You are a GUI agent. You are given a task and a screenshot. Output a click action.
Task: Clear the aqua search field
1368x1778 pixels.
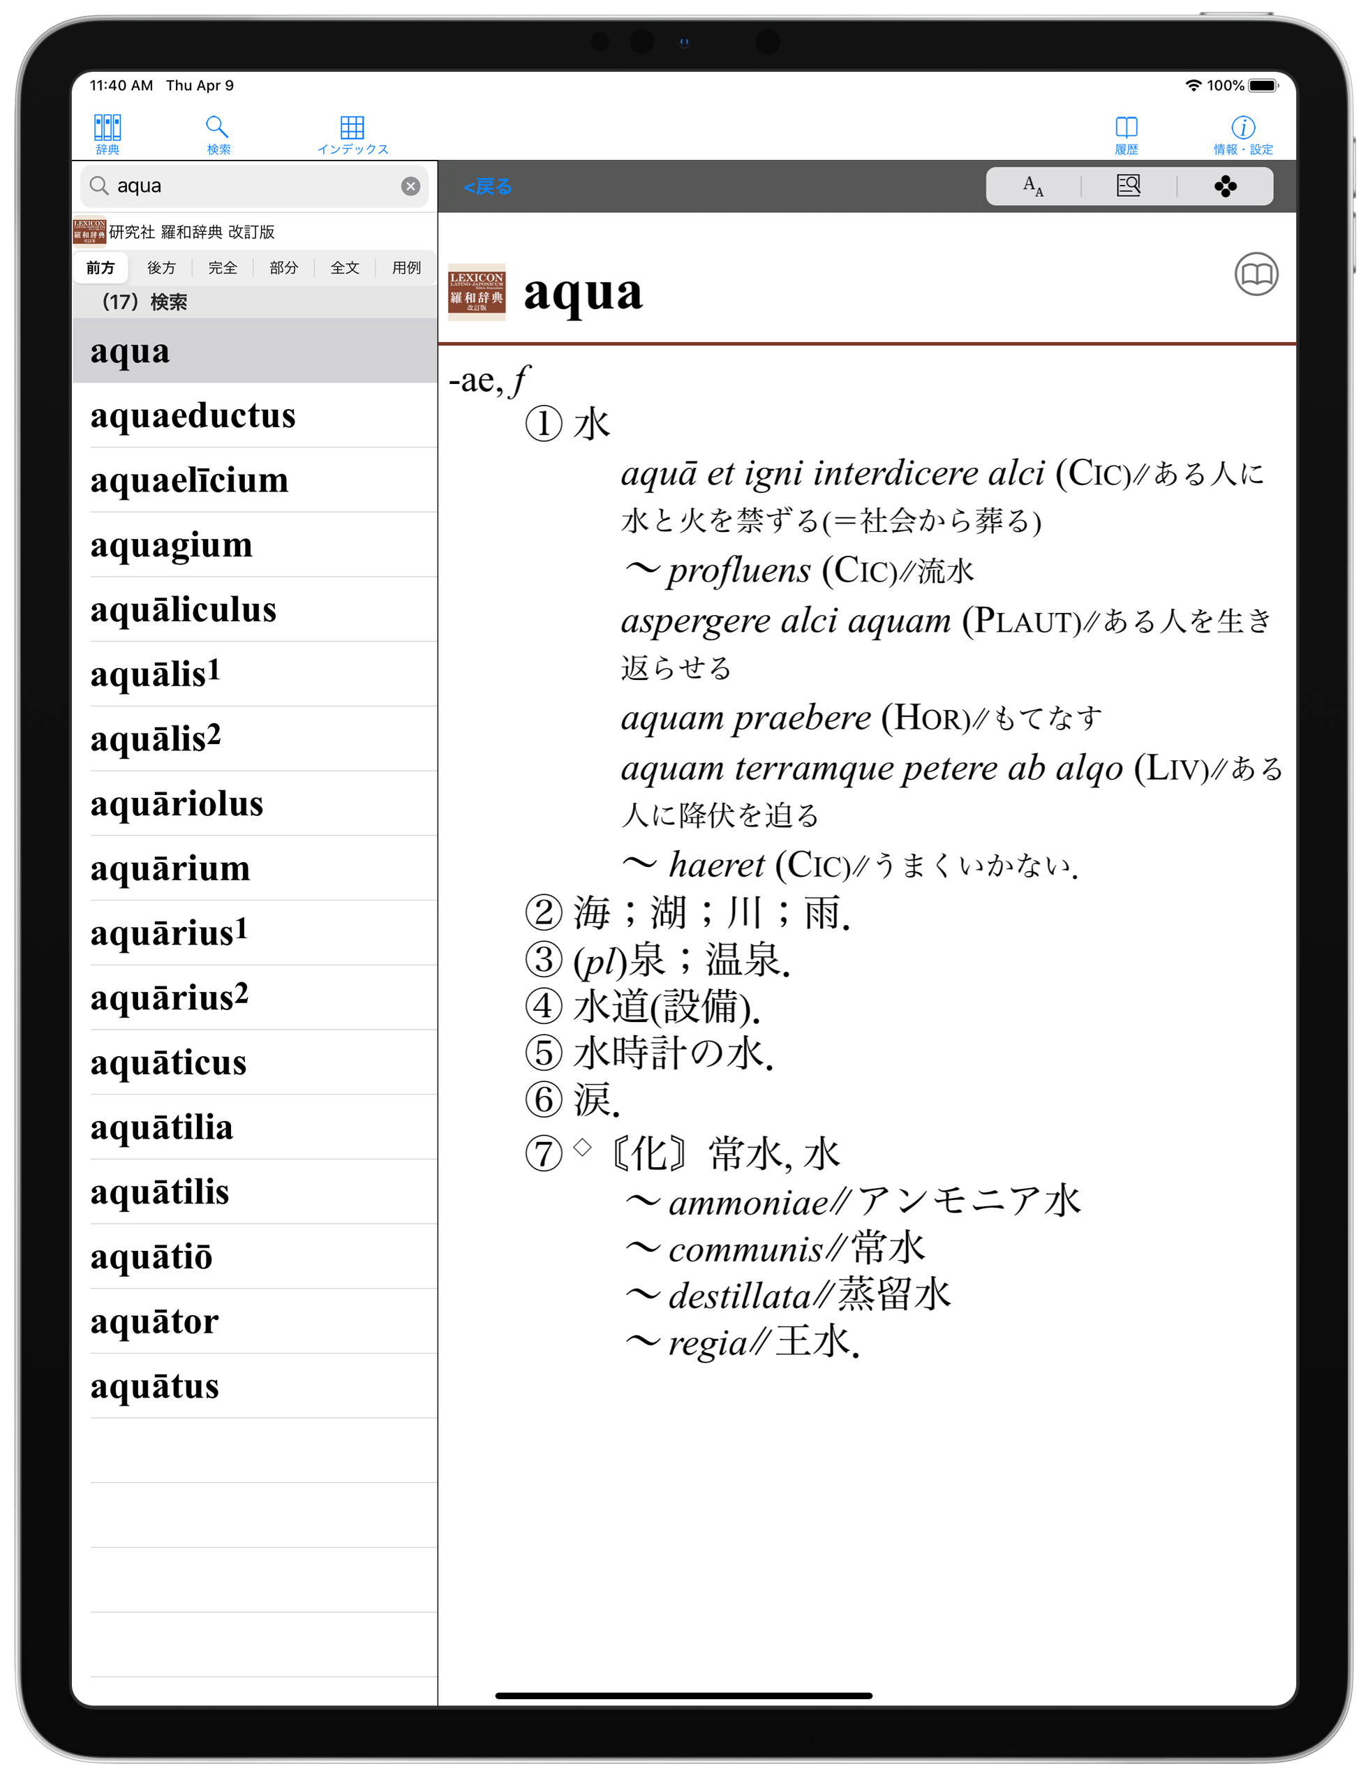tap(410, 186)
